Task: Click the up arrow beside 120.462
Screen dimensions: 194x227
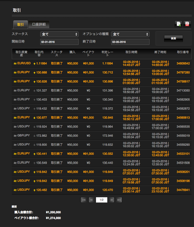Action: [x=34, y=190]
